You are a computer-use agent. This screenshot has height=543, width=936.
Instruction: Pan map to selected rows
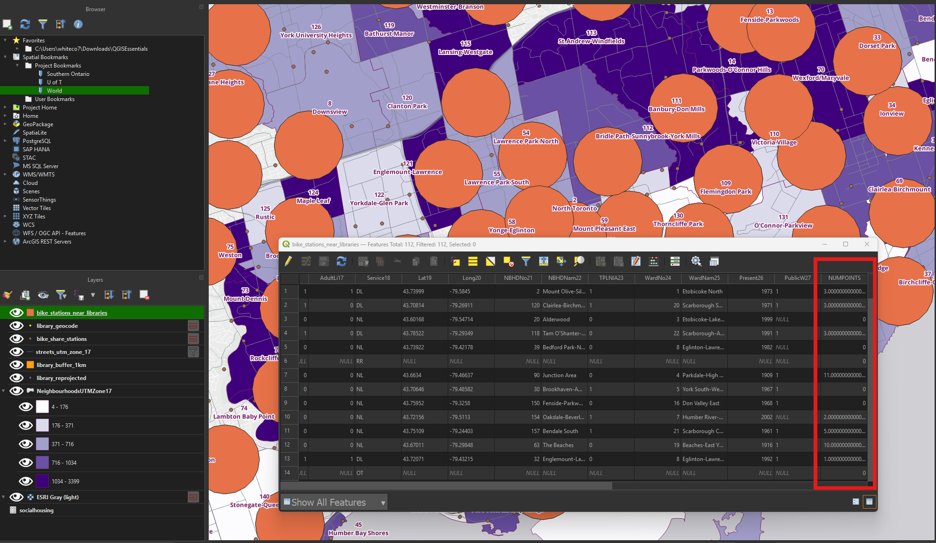click(561, 261)
